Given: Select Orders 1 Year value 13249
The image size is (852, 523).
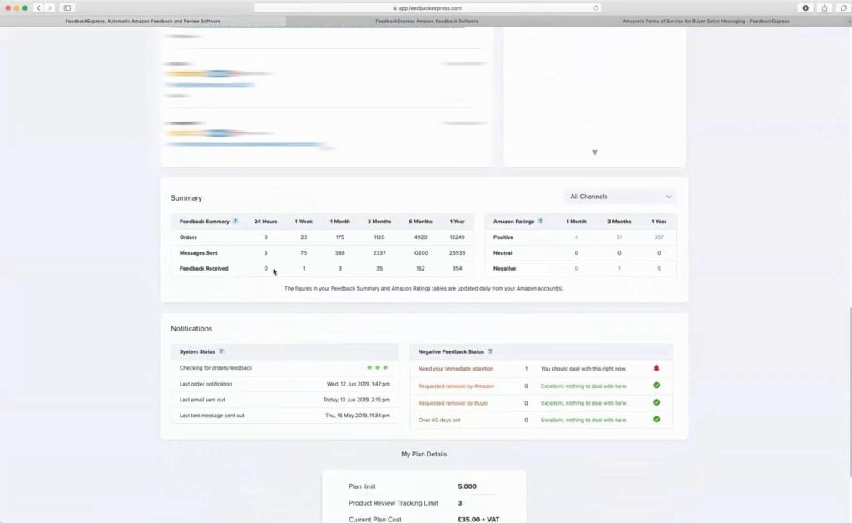Looking at the screenshot, I should pos(457,237).
